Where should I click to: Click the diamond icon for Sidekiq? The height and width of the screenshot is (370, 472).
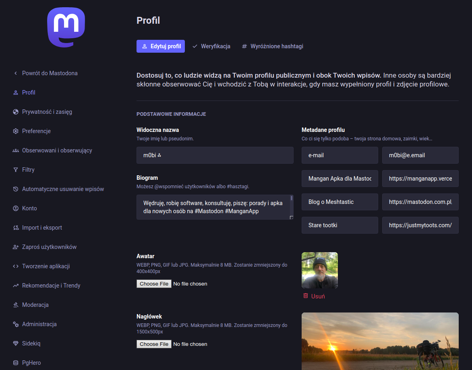pos(16,343)
